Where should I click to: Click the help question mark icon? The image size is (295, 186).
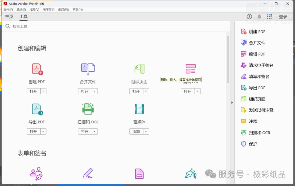click(x=249, y=17)
